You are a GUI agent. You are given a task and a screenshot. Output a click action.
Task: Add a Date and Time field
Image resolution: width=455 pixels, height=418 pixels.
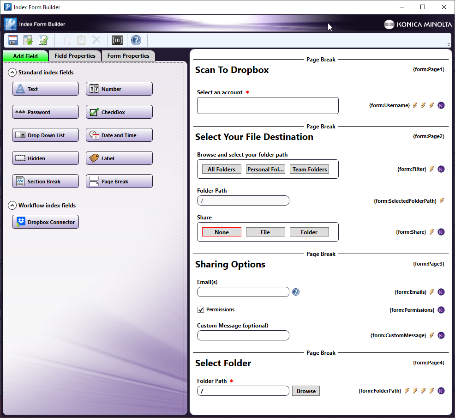(x=119, y=135)
